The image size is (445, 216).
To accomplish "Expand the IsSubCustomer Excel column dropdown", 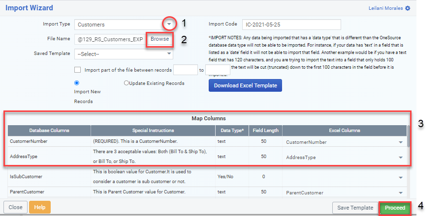I will (401, 177).
